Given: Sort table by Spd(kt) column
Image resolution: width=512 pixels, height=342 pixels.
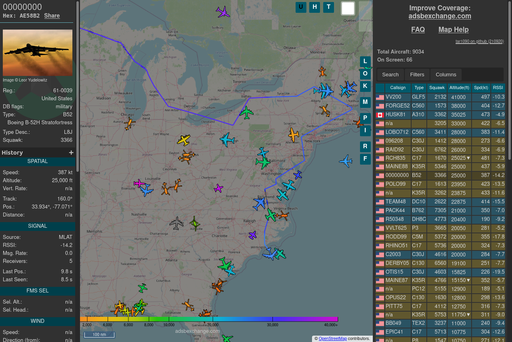Looking at the screenshot, I should point(481,88).
